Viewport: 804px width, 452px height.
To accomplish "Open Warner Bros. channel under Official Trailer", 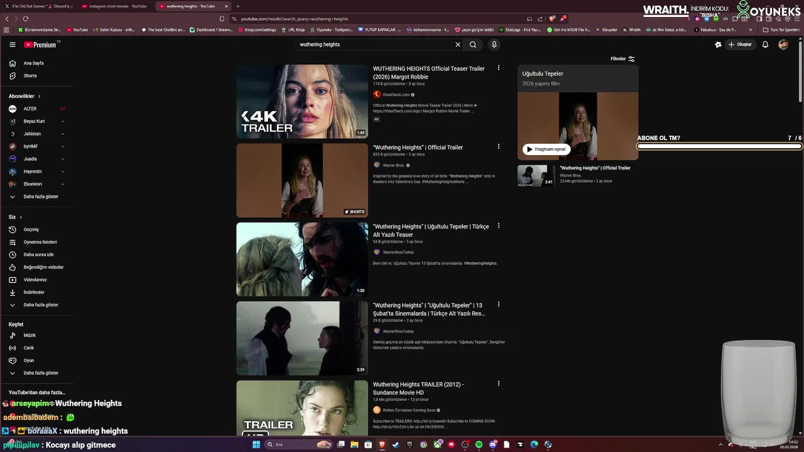I will point(394,166).
